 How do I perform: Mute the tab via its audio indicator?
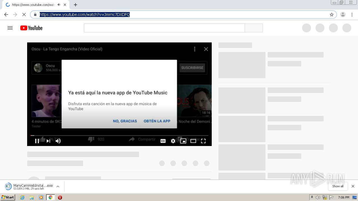click(59, 5)
